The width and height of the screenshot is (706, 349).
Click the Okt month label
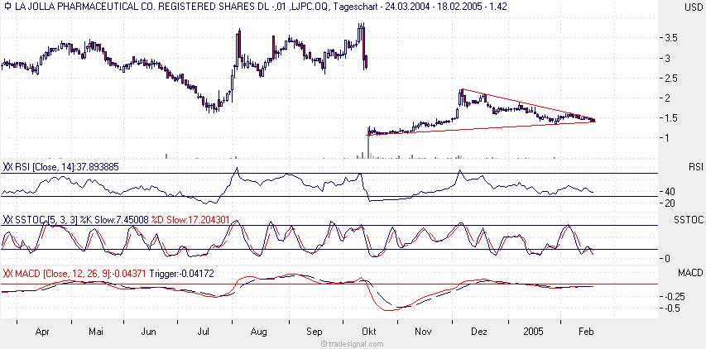[369, 332]
